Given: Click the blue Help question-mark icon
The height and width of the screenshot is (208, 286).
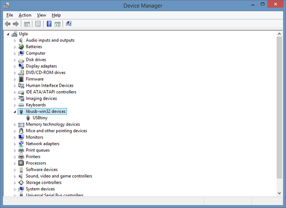Looking at the screenshot, I should coord(49,24).
